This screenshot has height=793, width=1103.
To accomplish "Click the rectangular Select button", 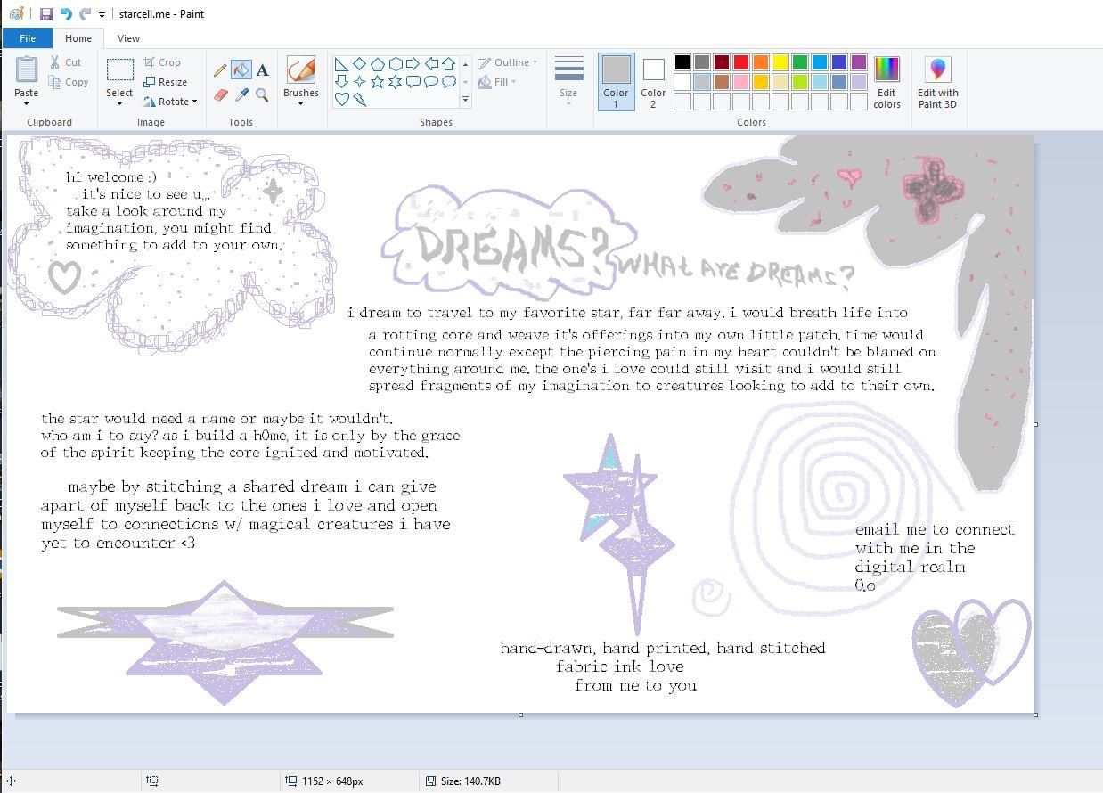I will (119, 76).
